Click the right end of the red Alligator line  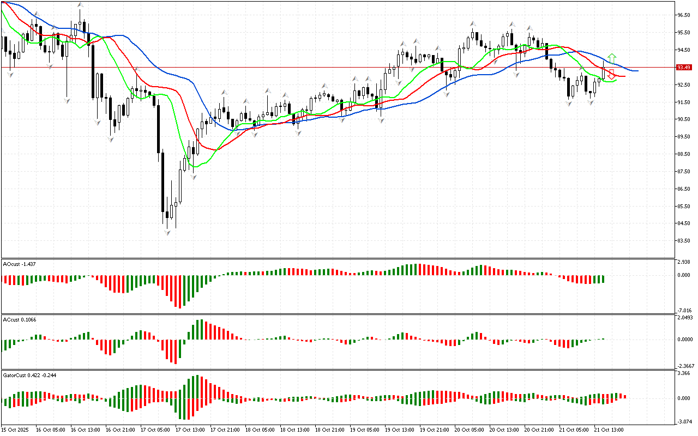click(x=624, y=76)
